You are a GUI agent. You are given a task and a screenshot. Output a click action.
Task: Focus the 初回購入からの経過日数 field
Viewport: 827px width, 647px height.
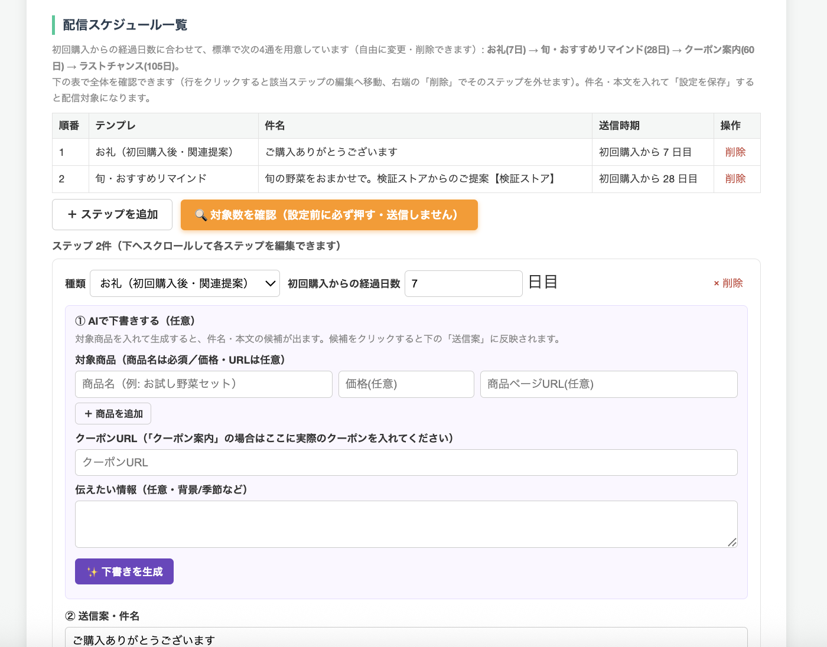(x=464, y=283)
